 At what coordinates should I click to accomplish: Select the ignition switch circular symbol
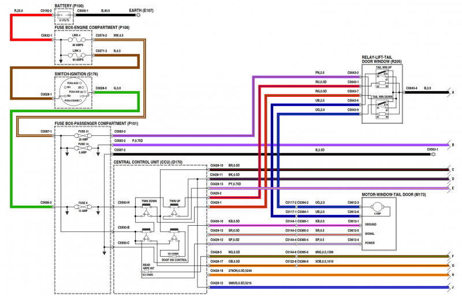click(x=73, y=92)
